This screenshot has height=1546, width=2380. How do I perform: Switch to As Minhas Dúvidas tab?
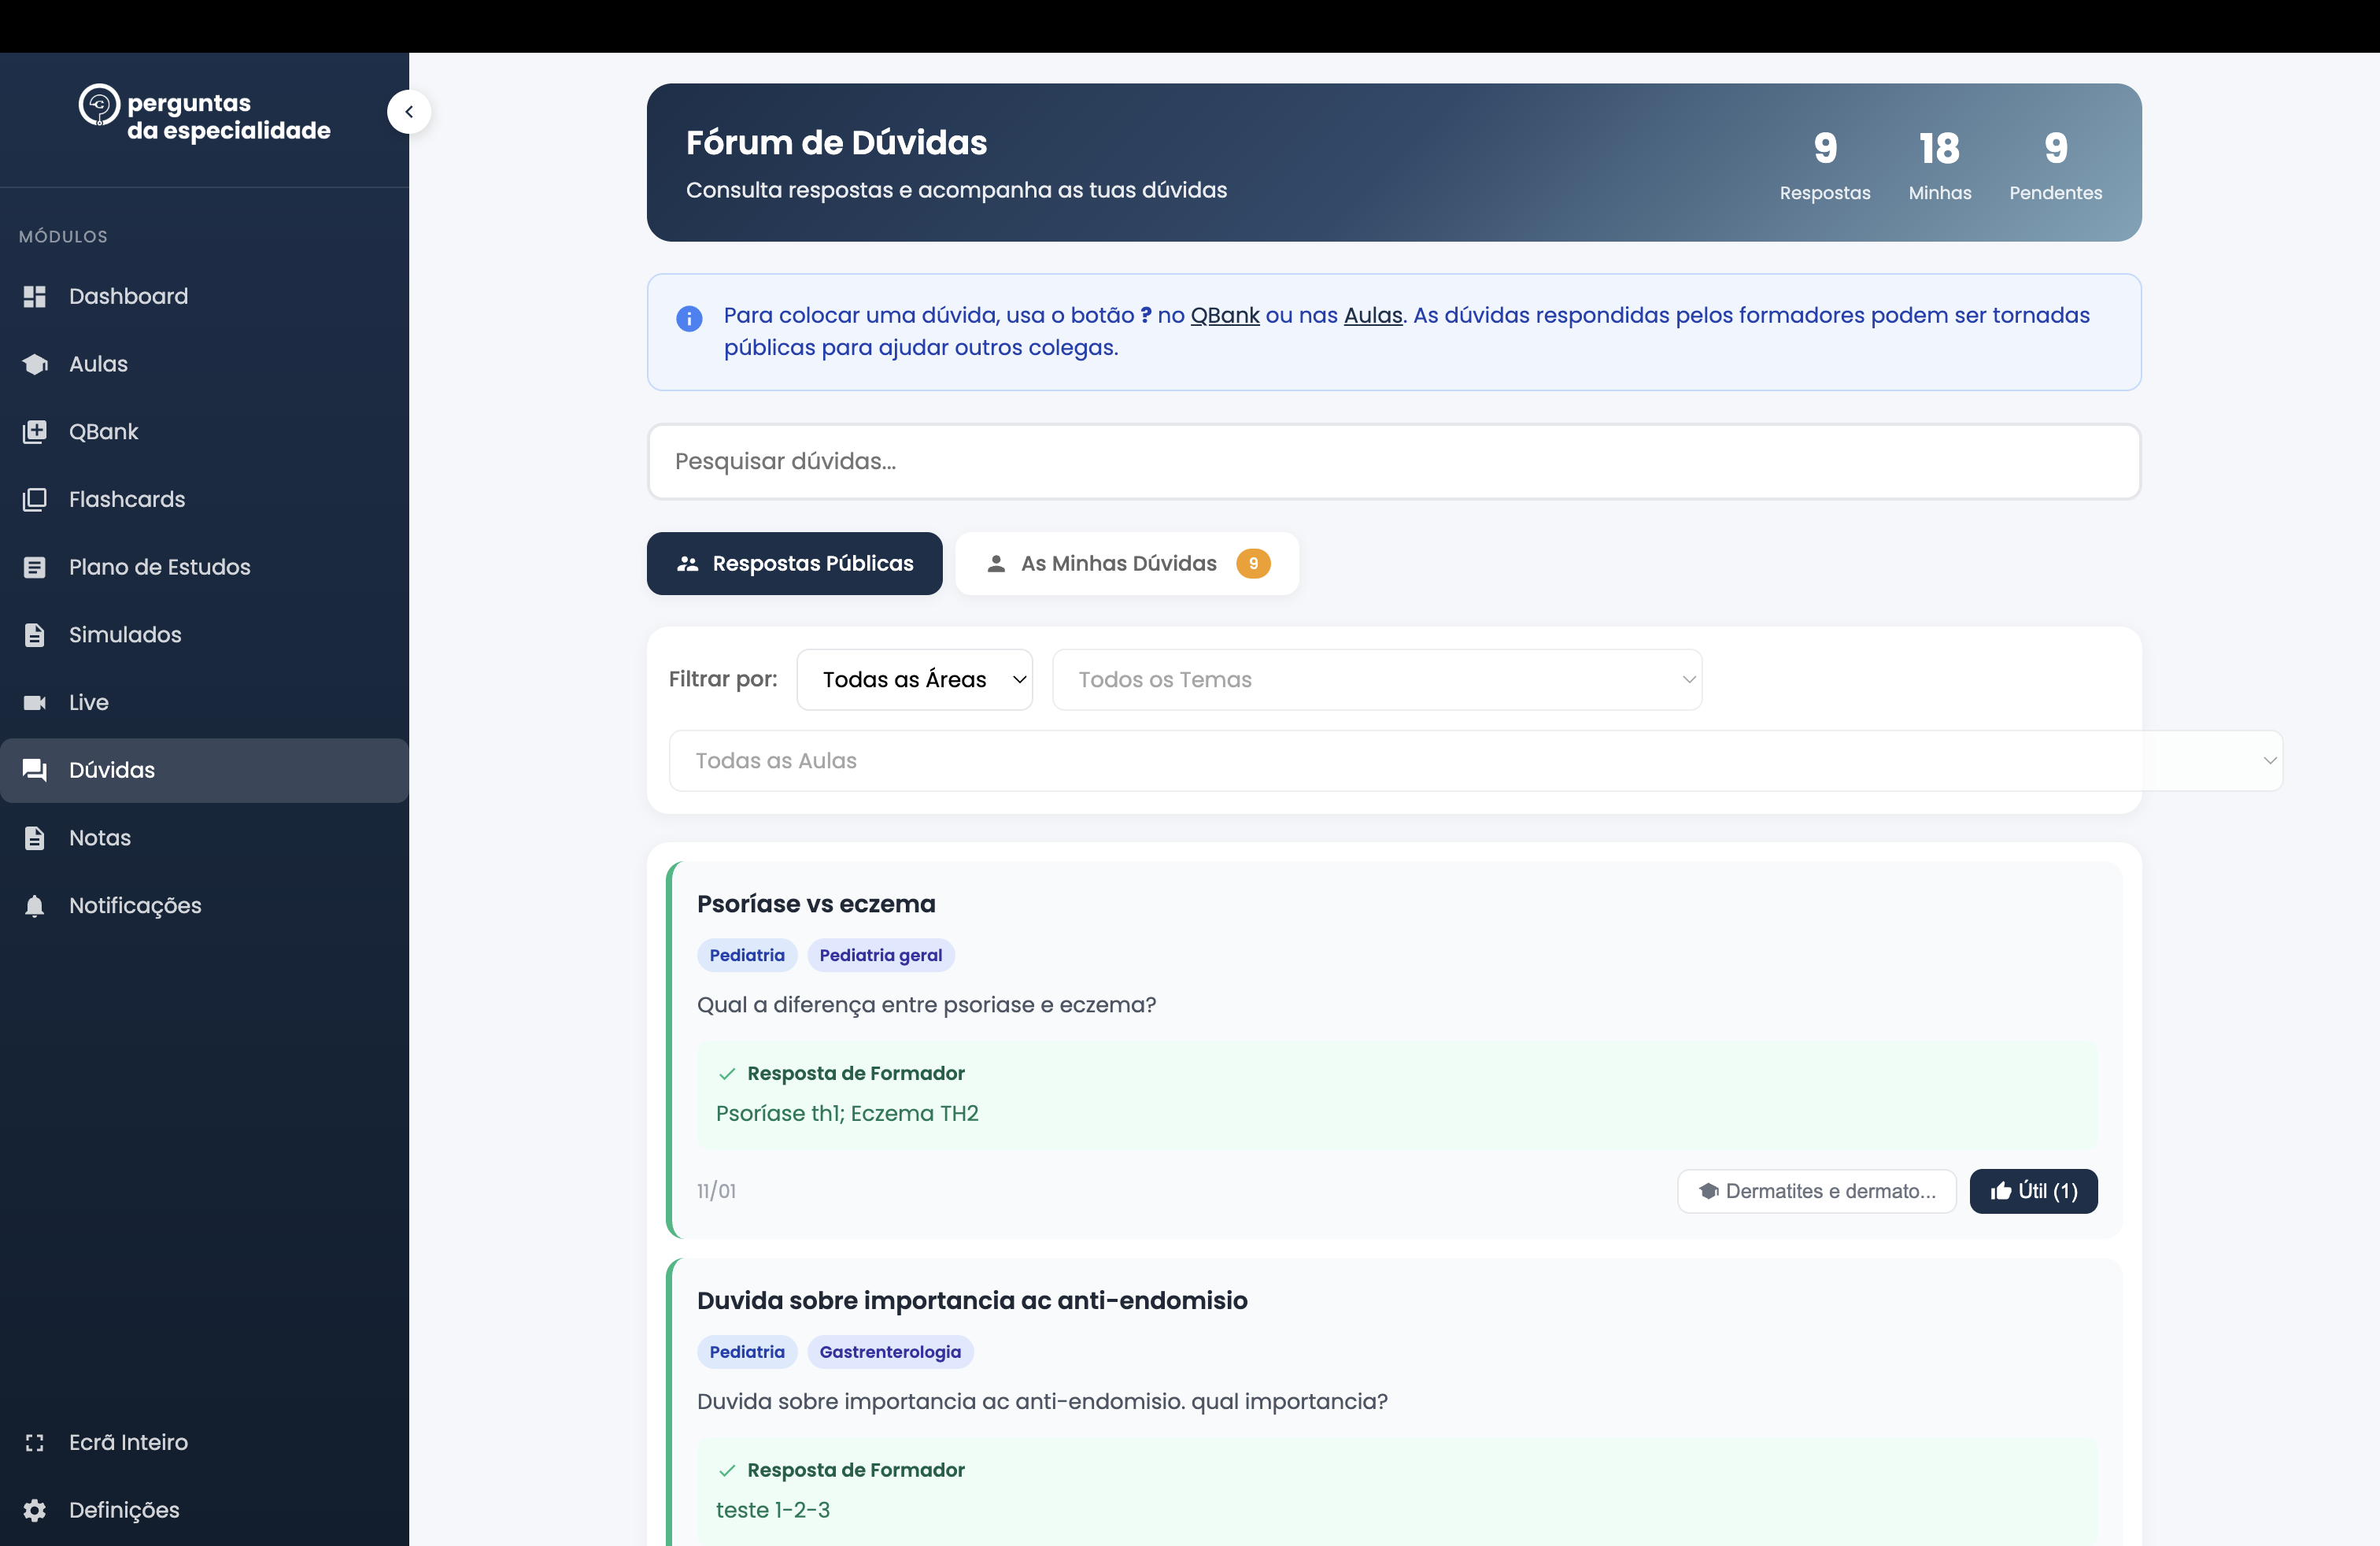click(1126, 564)
